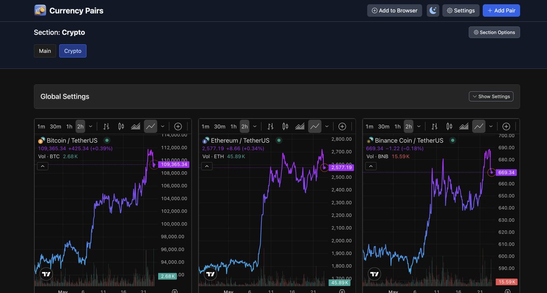Click TradingView logo on Ethereum chart
This screenshot has width=547, height=293.
210,274
